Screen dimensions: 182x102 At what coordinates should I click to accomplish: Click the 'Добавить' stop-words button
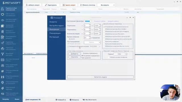(75, 54)
